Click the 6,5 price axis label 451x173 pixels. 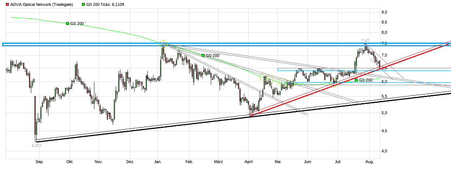click(x=385, y=68)
